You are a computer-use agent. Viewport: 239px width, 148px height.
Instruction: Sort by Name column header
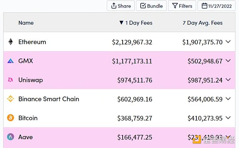pos(26,23)
